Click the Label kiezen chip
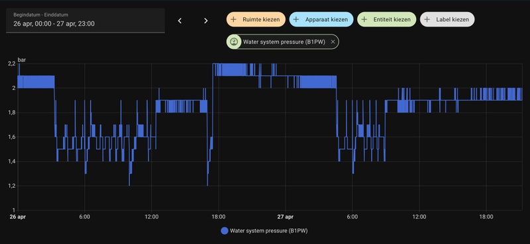Image resolution: width=530 pixels, height=244 pixels. [447, 20]
